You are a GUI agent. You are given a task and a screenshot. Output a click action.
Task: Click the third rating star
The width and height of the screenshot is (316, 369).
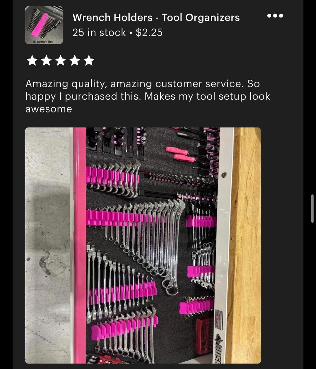pos(60,61)
